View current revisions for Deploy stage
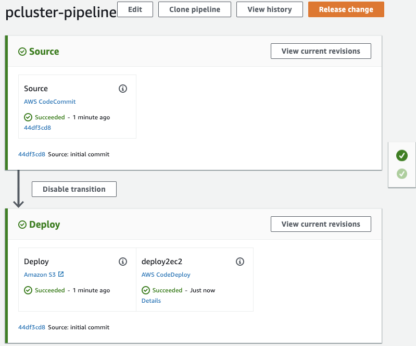The image size is (416, 346). [321, 224]
